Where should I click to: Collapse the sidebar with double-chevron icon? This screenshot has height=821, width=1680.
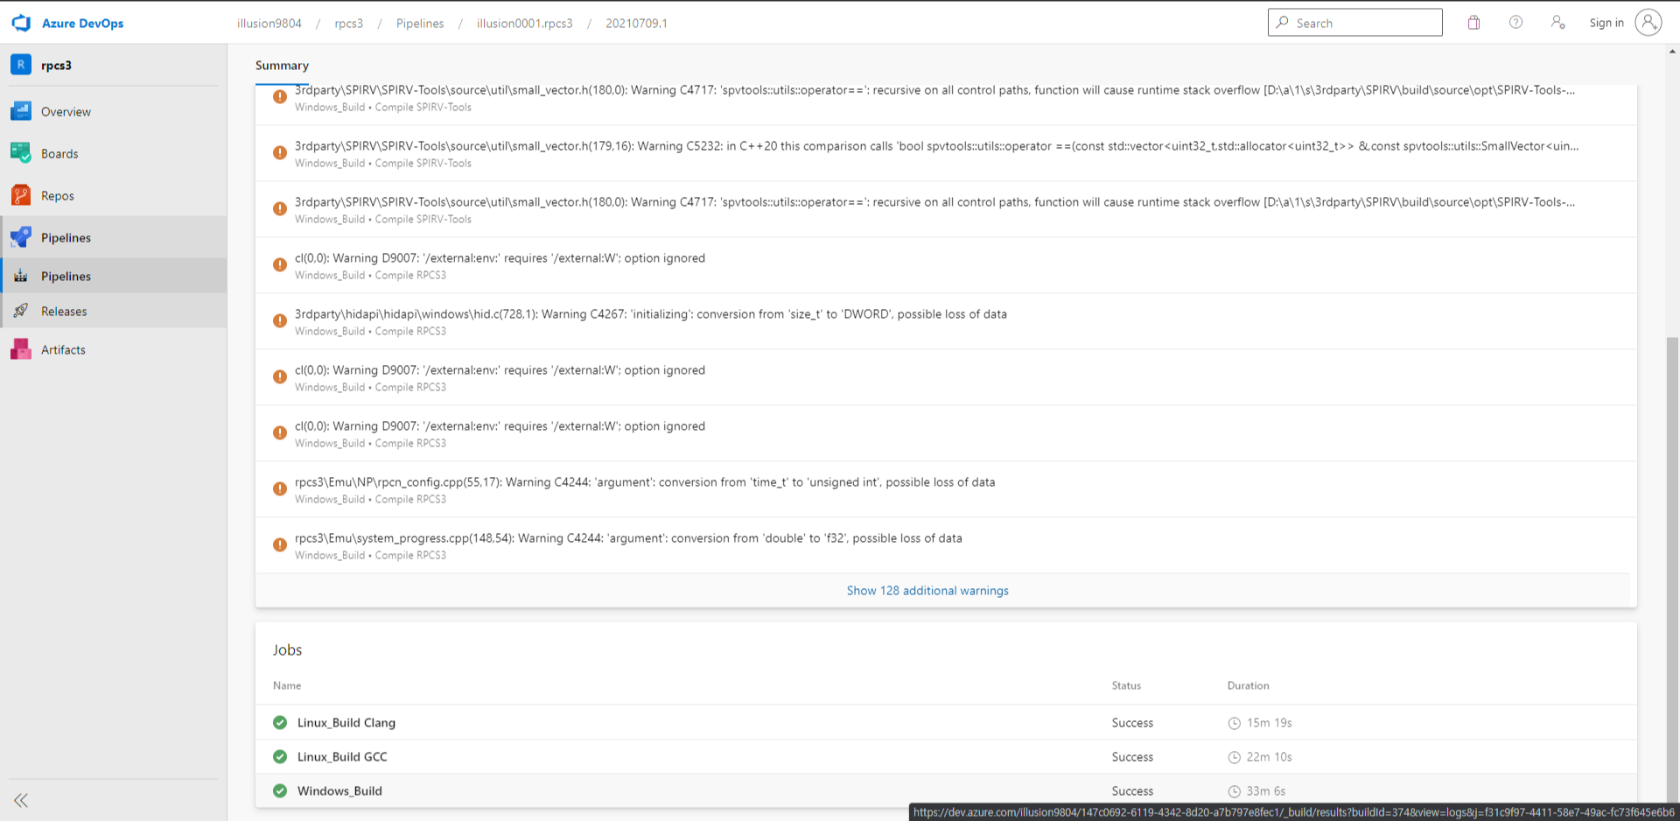21,800
